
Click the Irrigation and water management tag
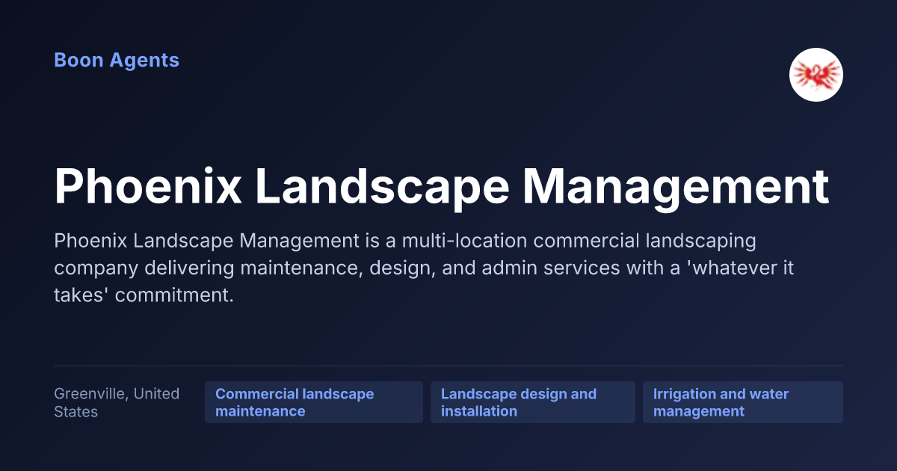(x=743, y=402)
